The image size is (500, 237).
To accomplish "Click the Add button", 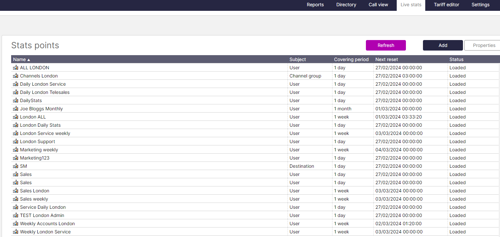I will (443, 45).
